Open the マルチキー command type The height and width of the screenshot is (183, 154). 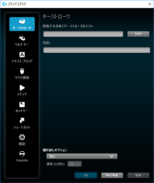(22, 41)
